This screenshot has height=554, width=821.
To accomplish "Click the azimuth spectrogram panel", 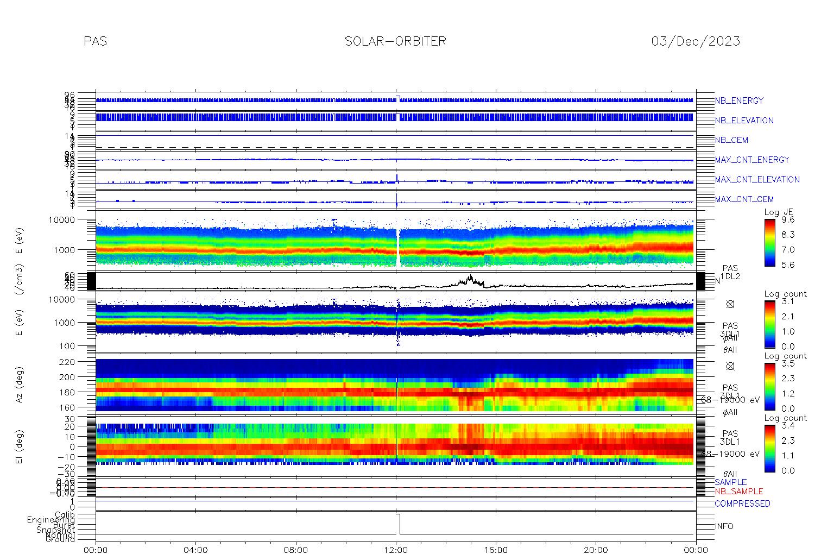I will click(x=396, y=385).
